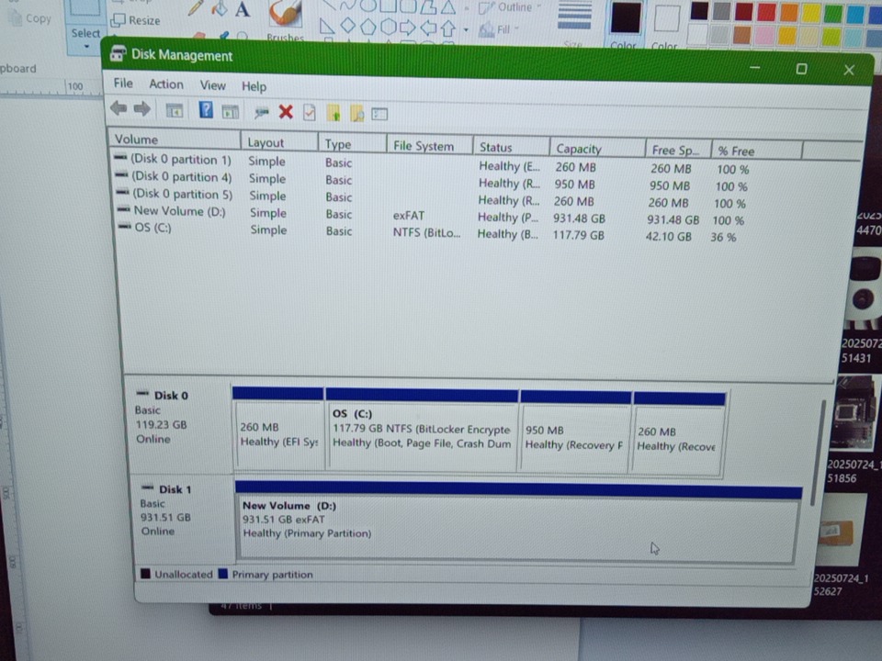Open the Help menu
Viewport: 882px width, 661px height.
click(x=254, y=86)
